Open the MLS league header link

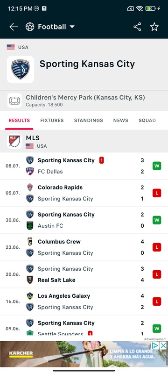pyautogui.click(x=84, y=142)
